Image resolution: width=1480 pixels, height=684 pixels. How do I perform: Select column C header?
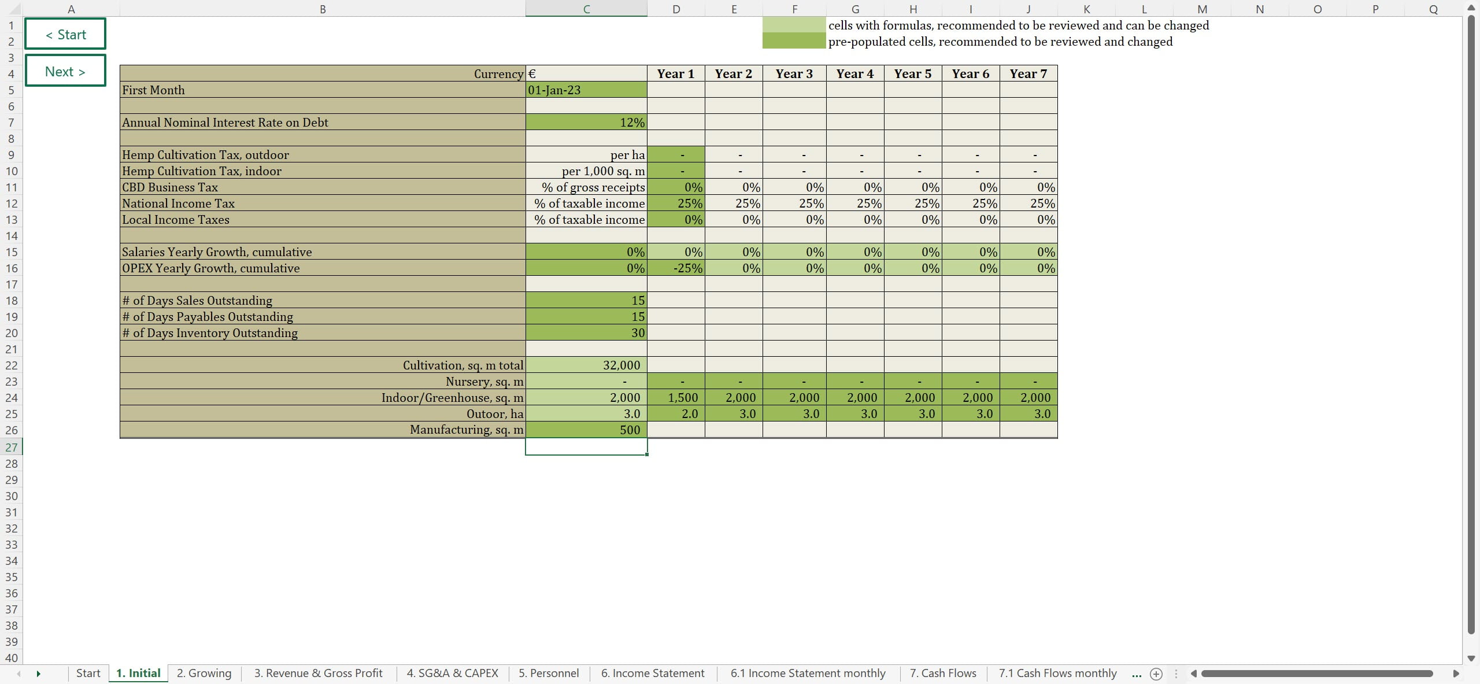(586, 9)
